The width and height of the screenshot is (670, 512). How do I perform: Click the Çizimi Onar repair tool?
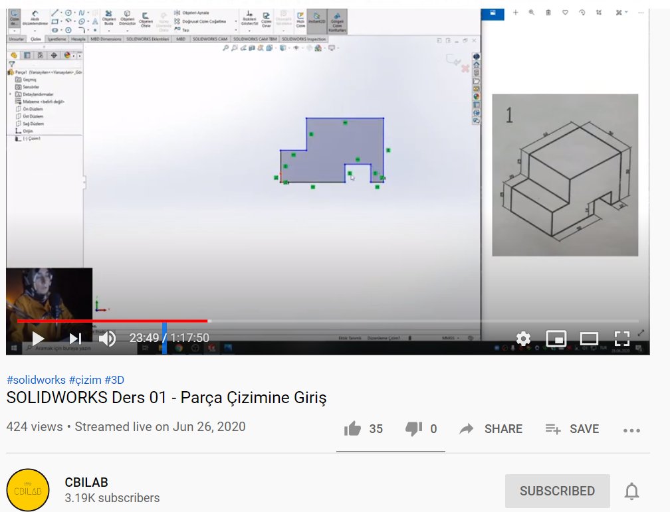(x=266, y=19)
